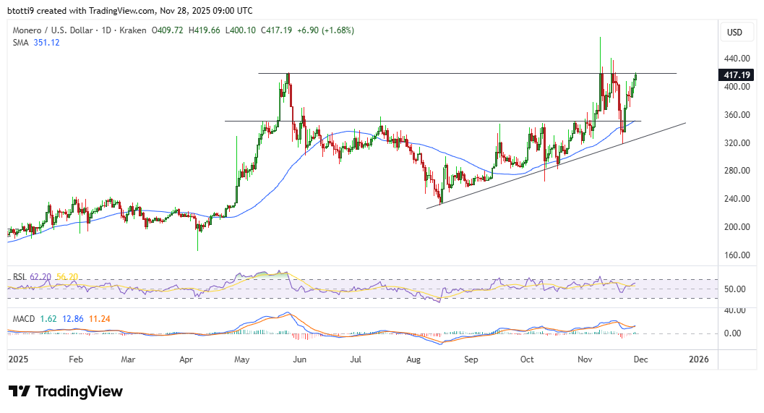
Task: Click the Apr time axis label
Action: click(x=186, y=359)
